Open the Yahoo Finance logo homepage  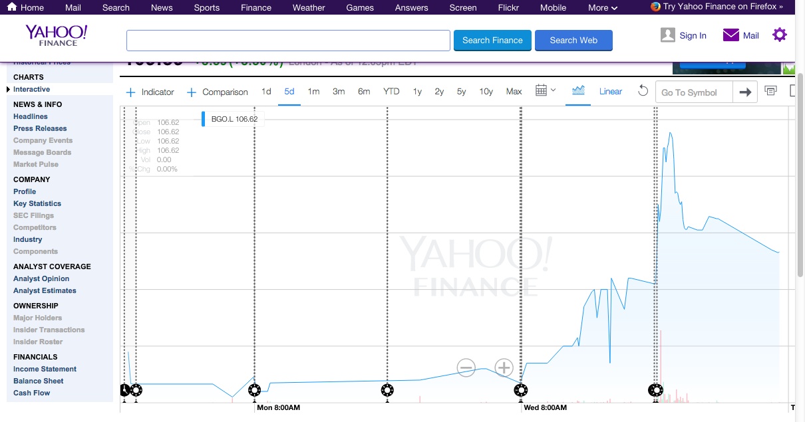57,35
